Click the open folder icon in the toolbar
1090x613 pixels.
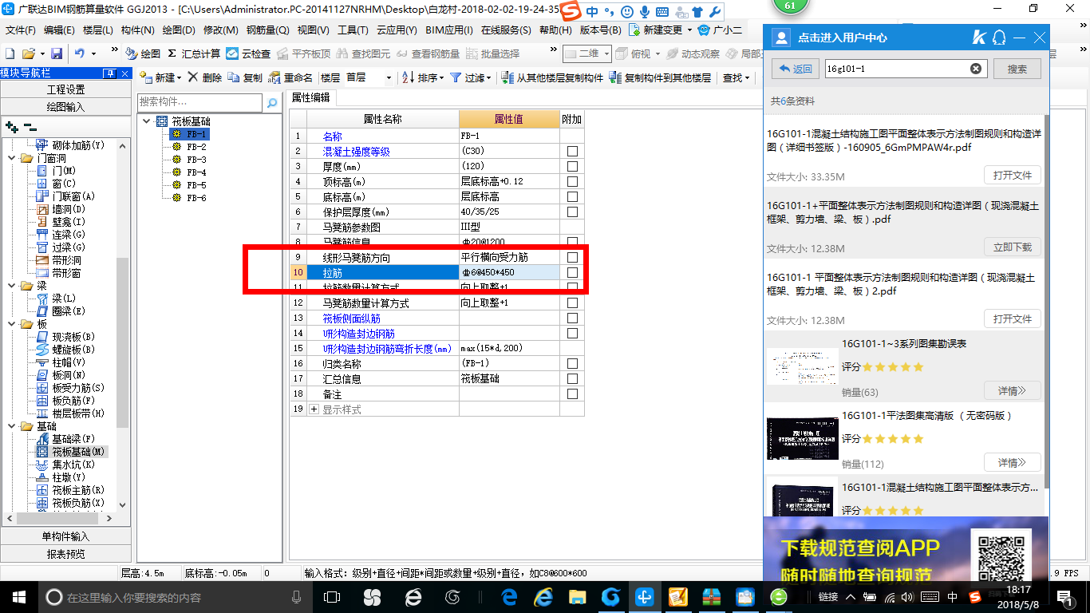28,53
